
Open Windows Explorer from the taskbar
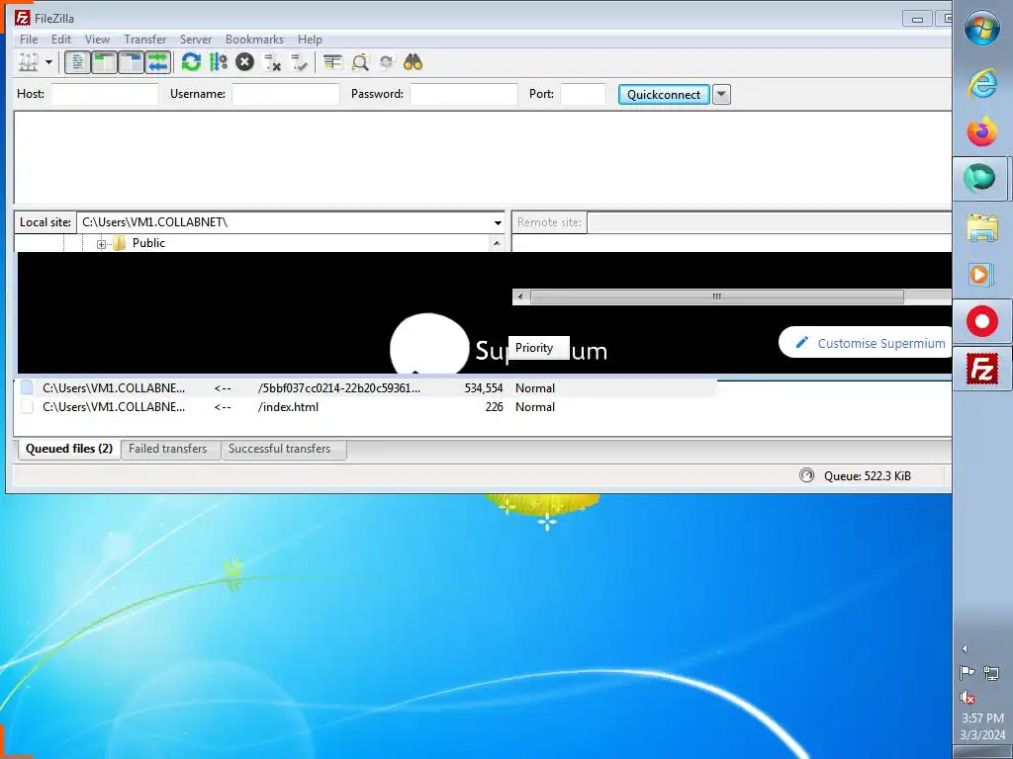coord(982,227)
